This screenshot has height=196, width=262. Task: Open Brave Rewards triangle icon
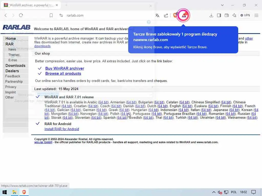click(x=183, y=15)
